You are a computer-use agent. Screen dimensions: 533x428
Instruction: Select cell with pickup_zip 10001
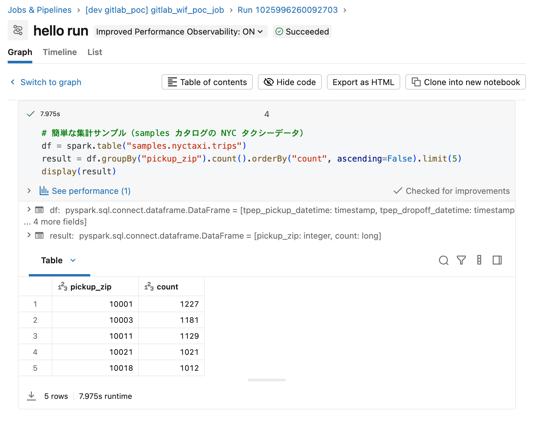pyautogui.click(x=95, y=304)
